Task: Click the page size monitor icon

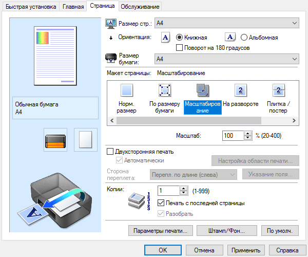Action: coord(111,24)
